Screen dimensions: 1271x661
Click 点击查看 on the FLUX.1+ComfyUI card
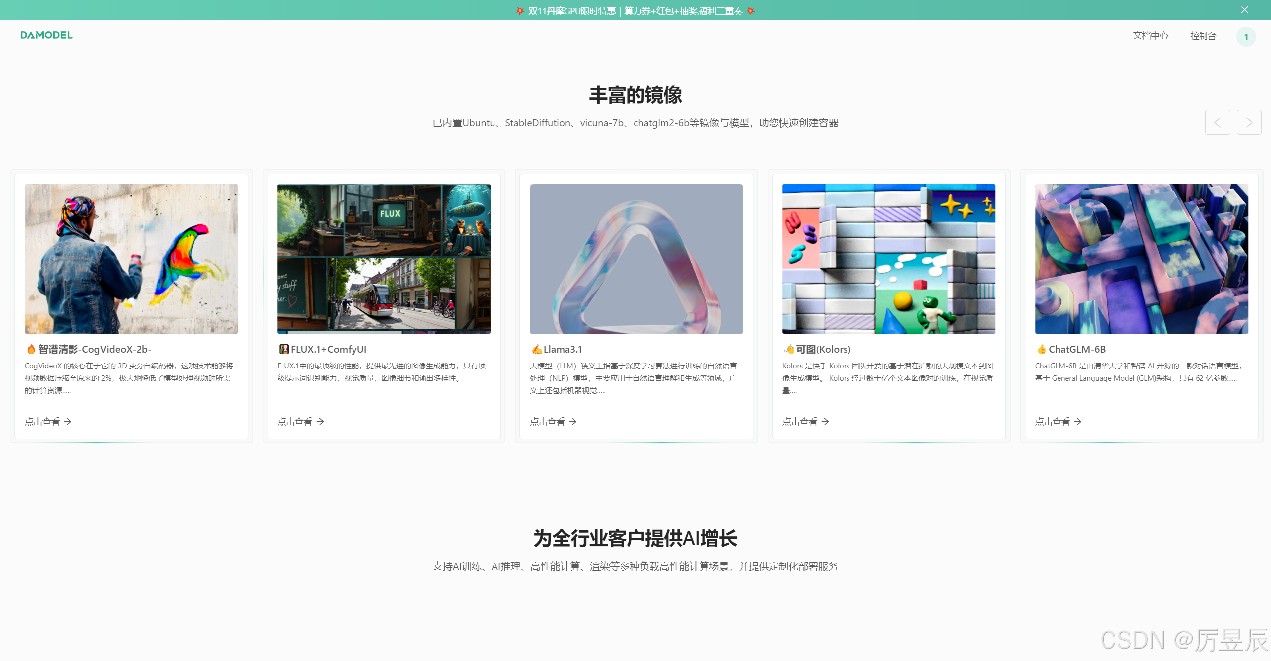[301, 422]
